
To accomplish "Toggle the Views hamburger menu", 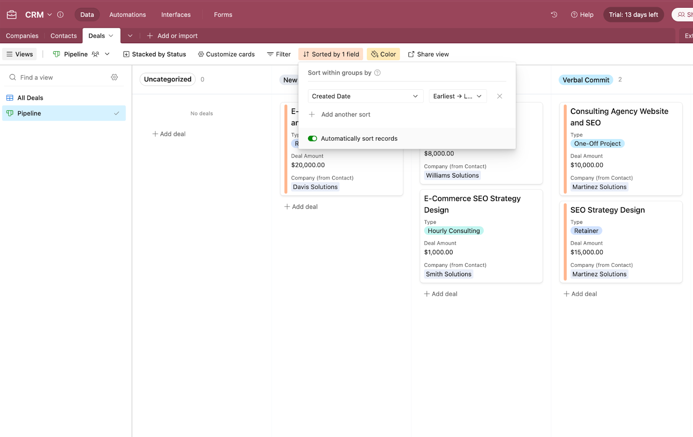I will tap(20, 54).
